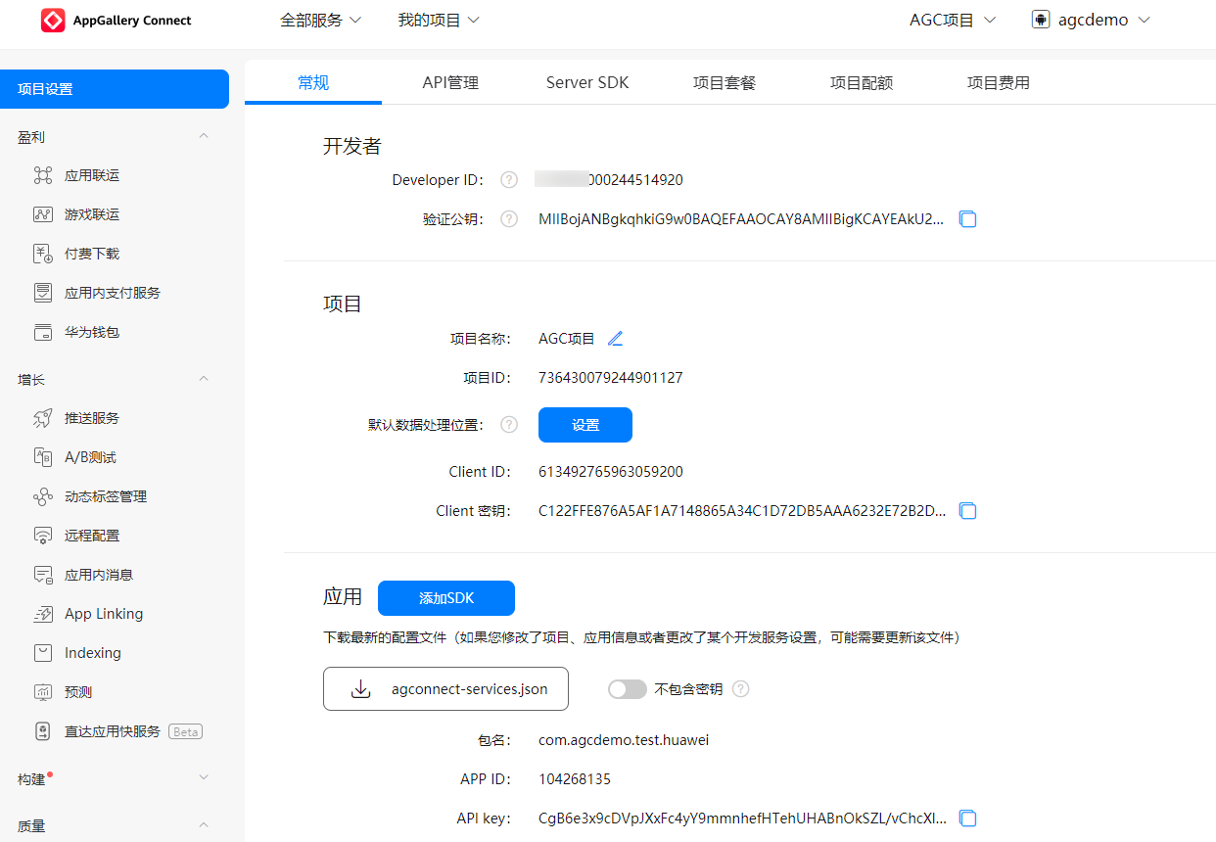The image size is (1216, 842).
Task: Expand the 我的项目 dropdown menu
Action: pyautogui.click(x=438, y=21)
